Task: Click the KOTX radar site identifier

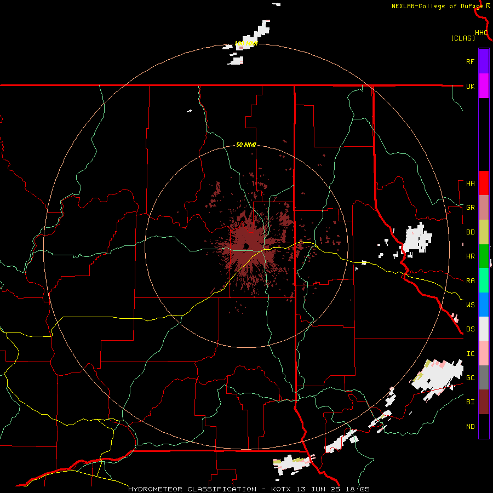Action: tap(283, 489)
